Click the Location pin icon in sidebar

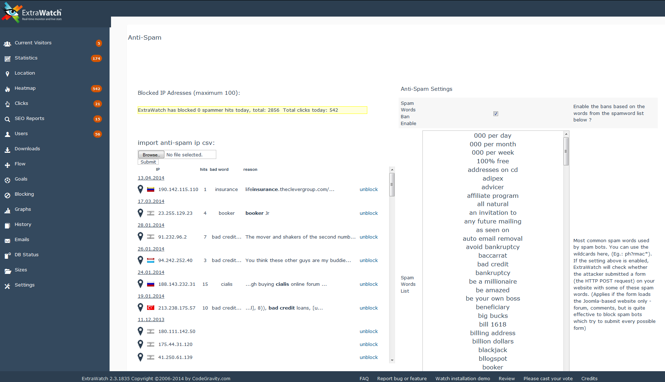[x=7, y=74]
